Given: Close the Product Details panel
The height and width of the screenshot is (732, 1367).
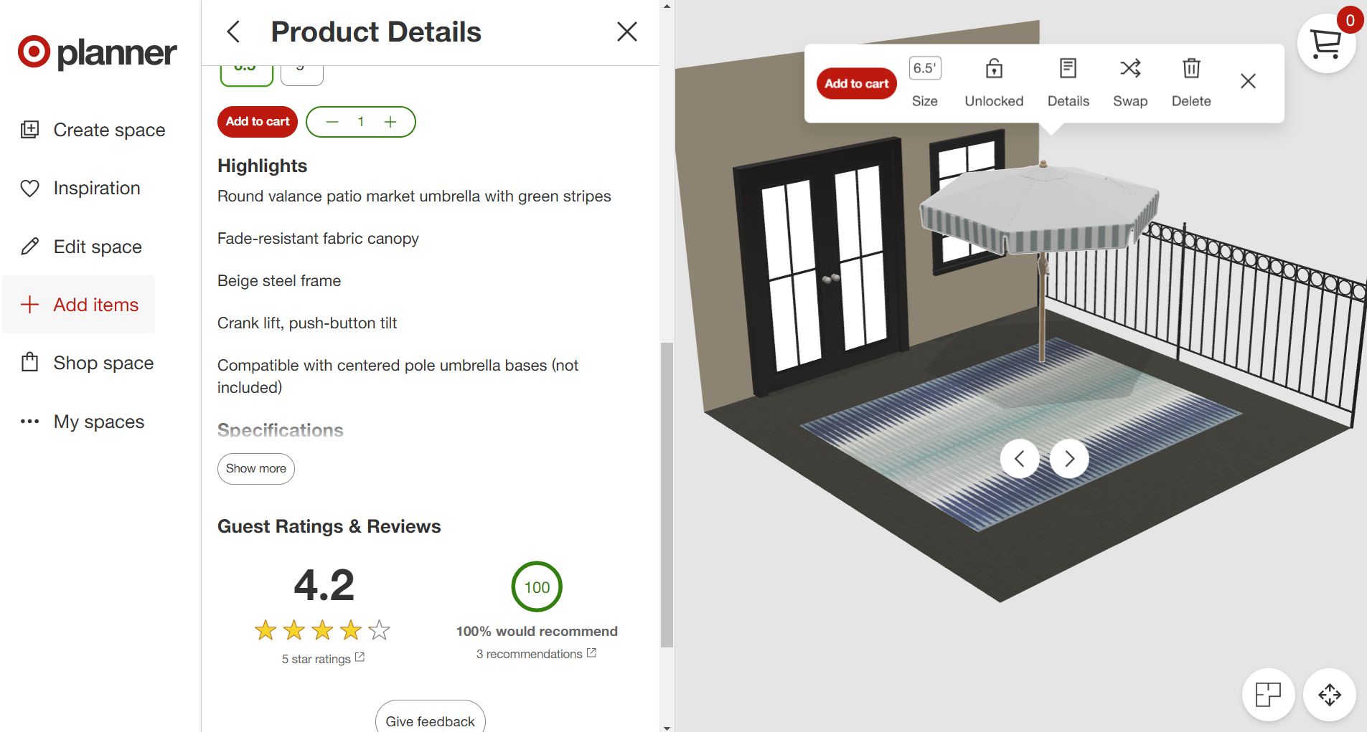Looking at the screenshot, I should point(627,32).
